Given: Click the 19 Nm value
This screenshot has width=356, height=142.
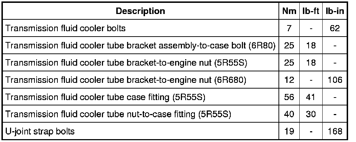Looking at the screenshot, I should (289, 131).
